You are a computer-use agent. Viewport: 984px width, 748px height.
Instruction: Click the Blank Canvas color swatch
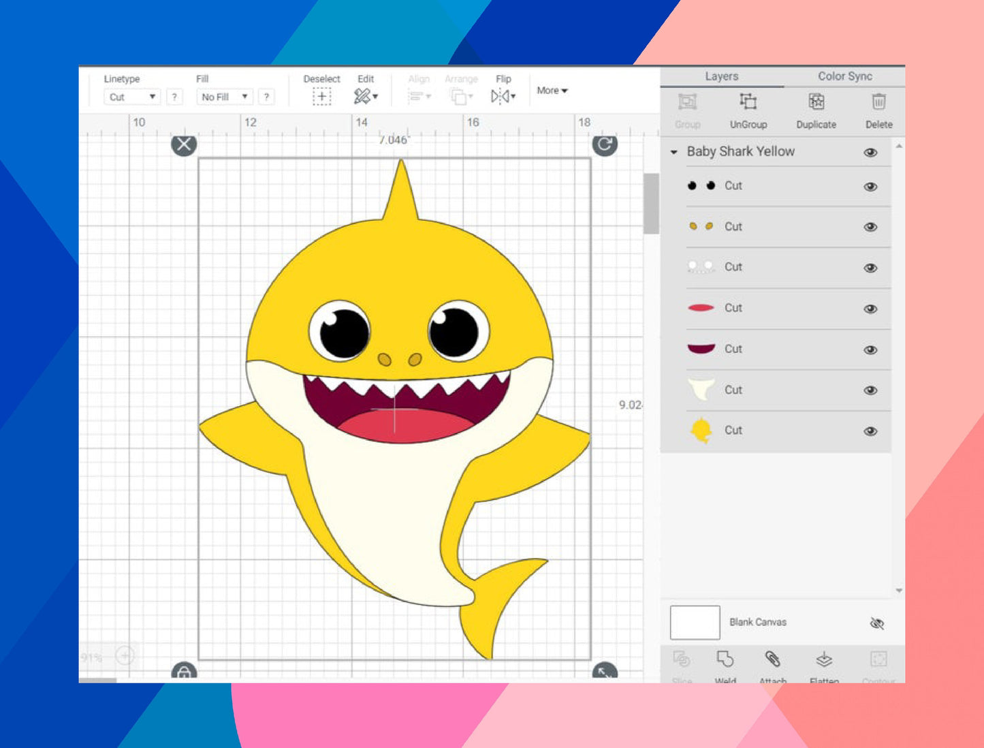(x=695, y=622)
